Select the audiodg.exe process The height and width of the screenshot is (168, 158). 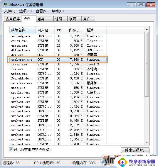pyautogui.click(x=58, y=36)
